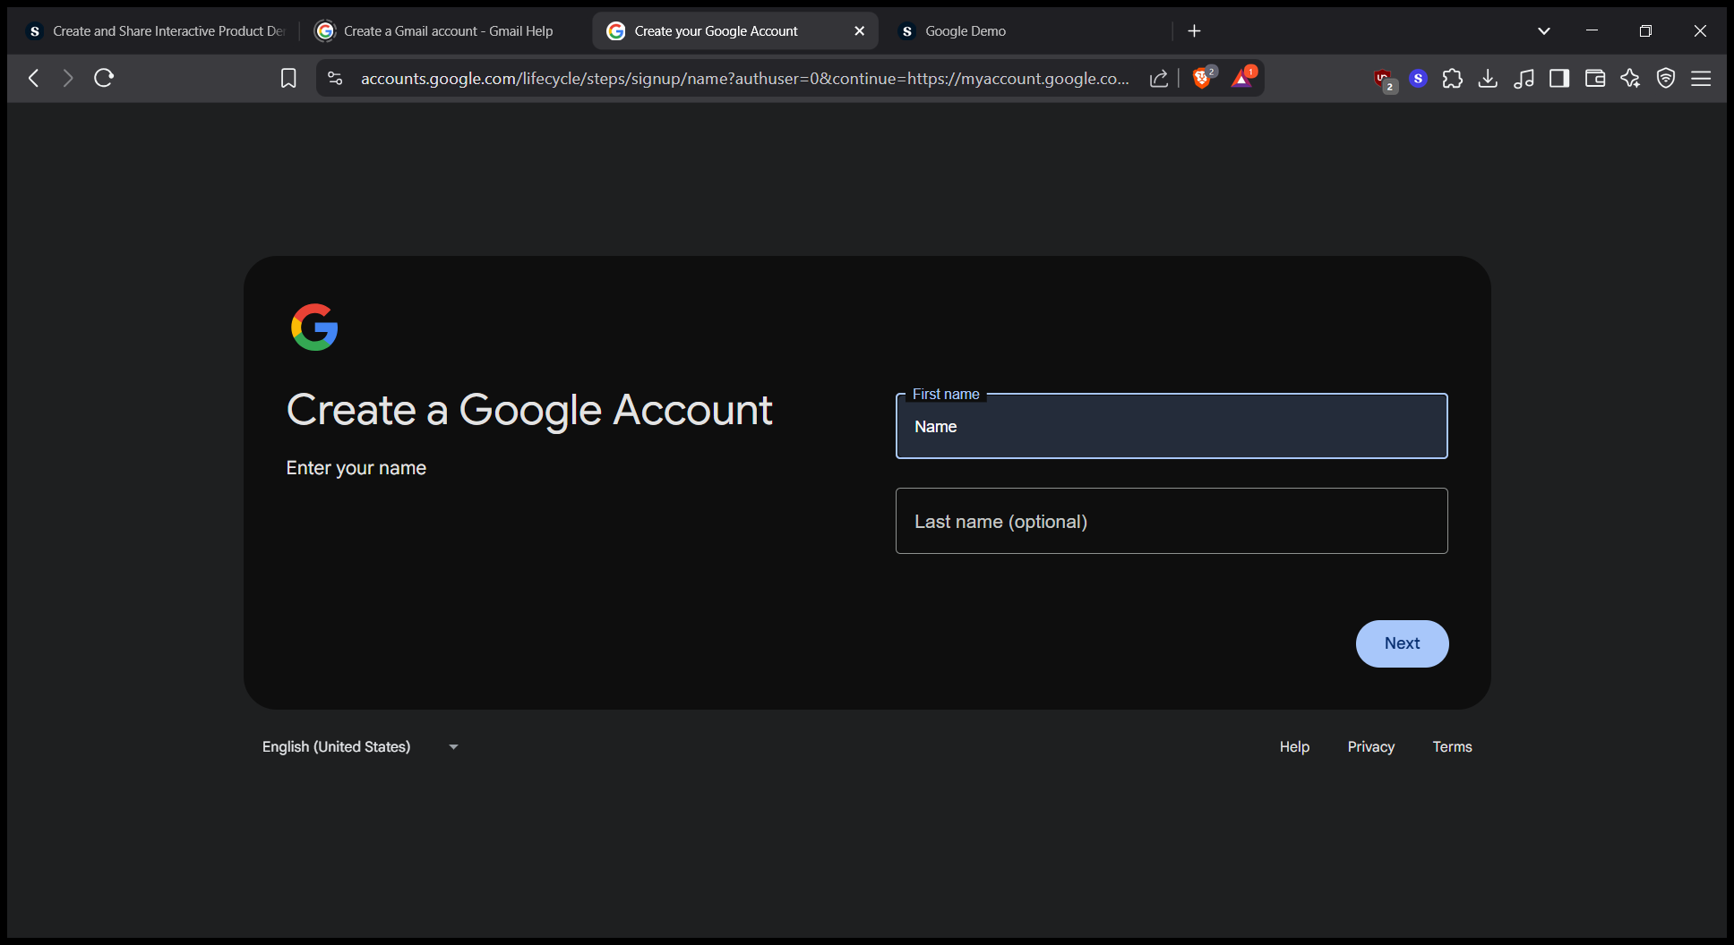Open Brave Shields lion icon
The width and height of the screenshot is (1734, 945).
click(x=1203, y=78)
